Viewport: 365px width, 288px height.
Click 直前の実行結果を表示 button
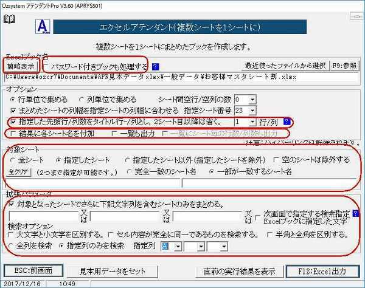(x=240, y=271)
